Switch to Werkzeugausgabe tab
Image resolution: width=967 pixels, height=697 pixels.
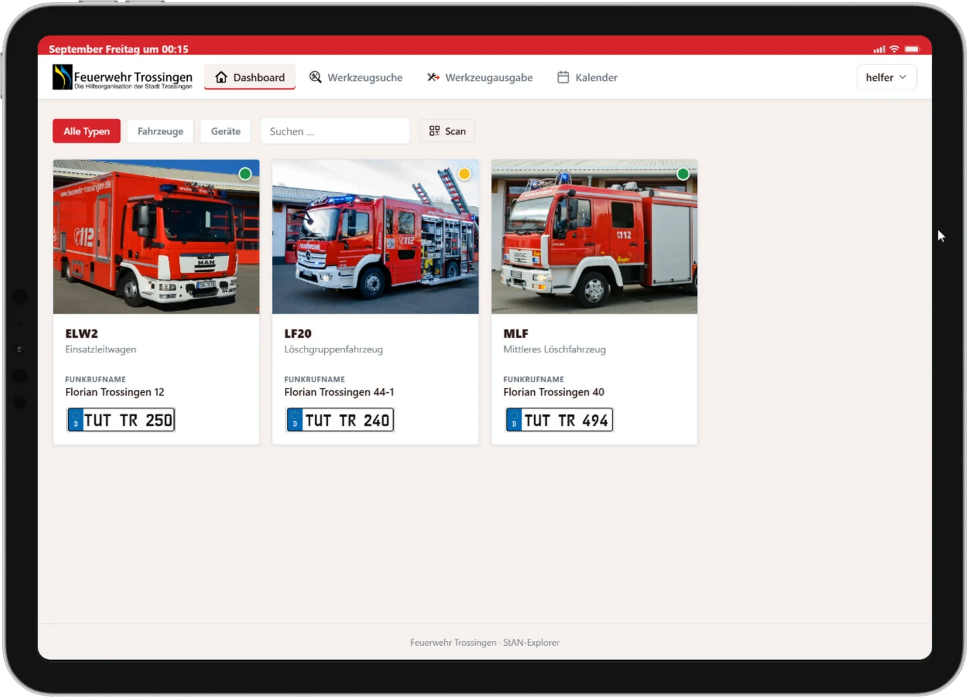pos(480,77)
